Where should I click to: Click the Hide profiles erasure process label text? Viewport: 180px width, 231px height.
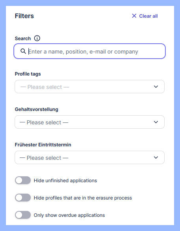[83, 198]
